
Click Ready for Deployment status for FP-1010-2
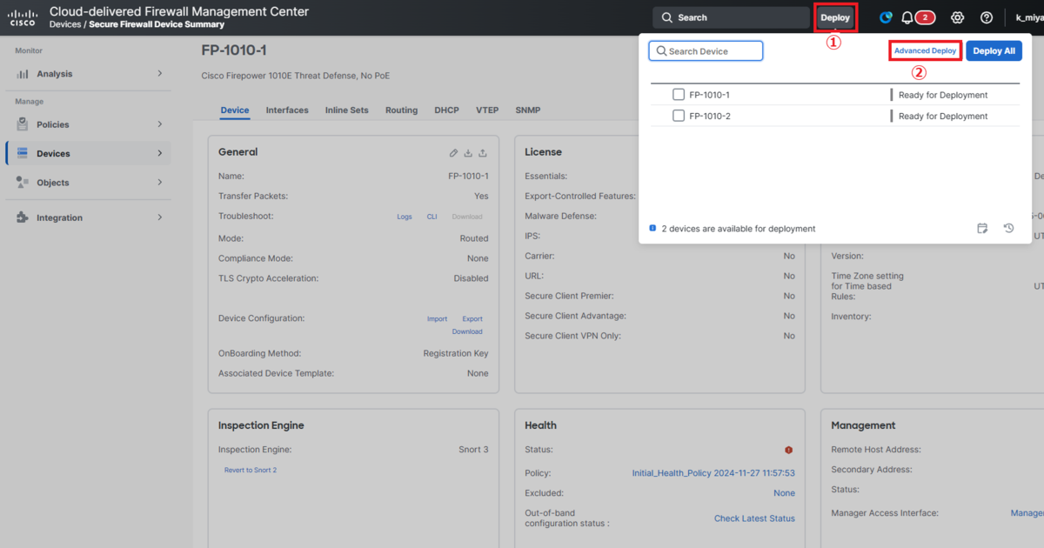[x=943, y=116]
